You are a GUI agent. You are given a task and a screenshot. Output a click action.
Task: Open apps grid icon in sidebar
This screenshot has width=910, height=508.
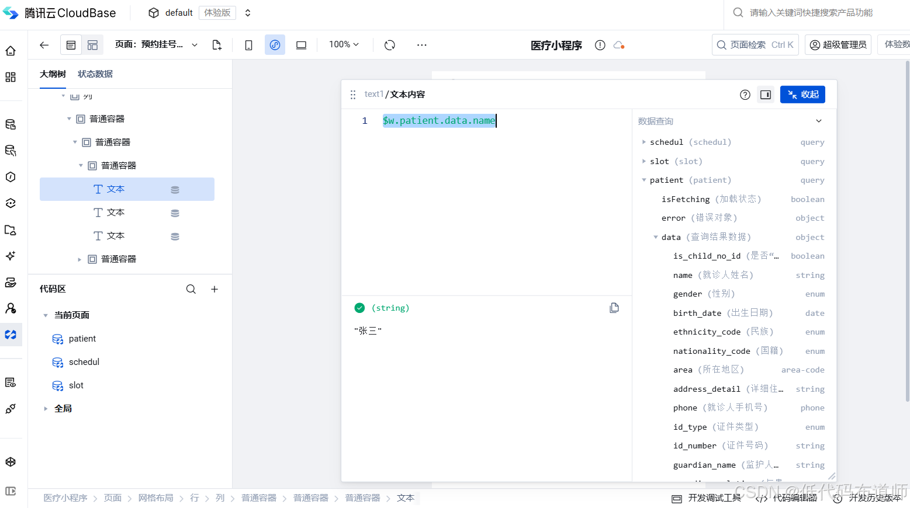[x=11, y=77]
